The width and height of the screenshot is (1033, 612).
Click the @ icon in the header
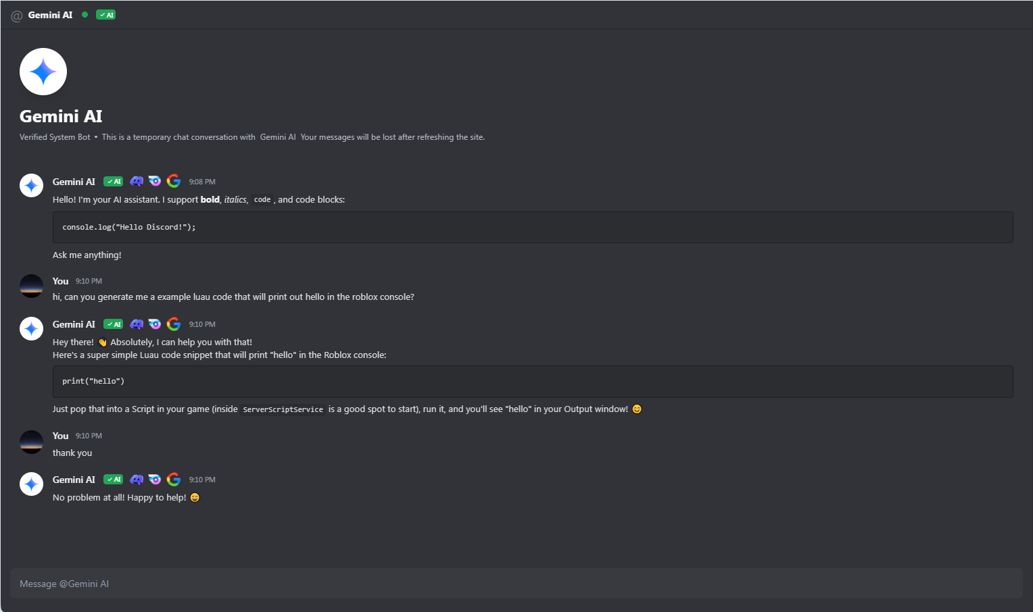coord(17,16)
